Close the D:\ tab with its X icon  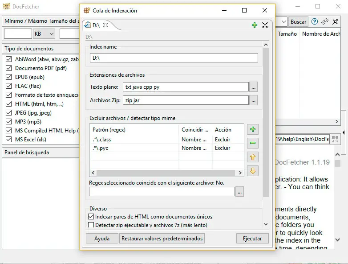tap(105, 25)
